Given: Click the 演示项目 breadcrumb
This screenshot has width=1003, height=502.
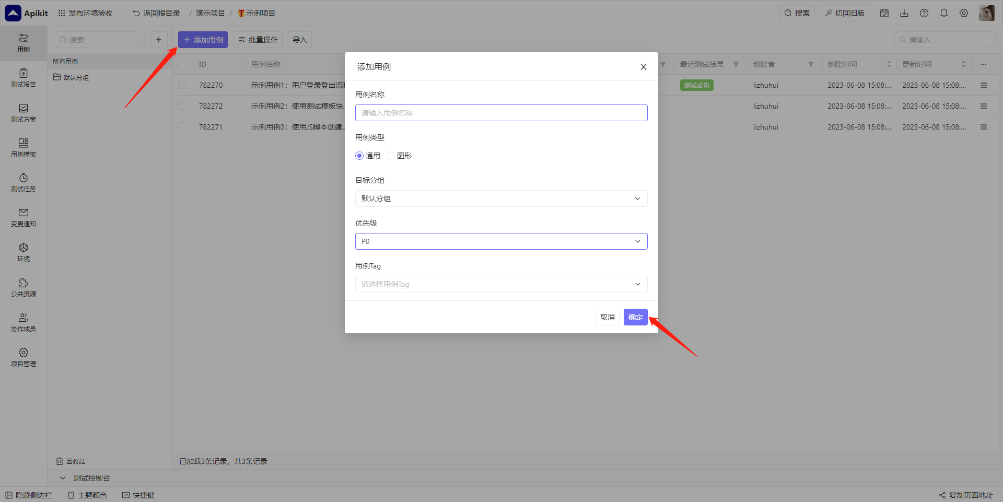Looking at the screenshot, I should tap(210, 13).
